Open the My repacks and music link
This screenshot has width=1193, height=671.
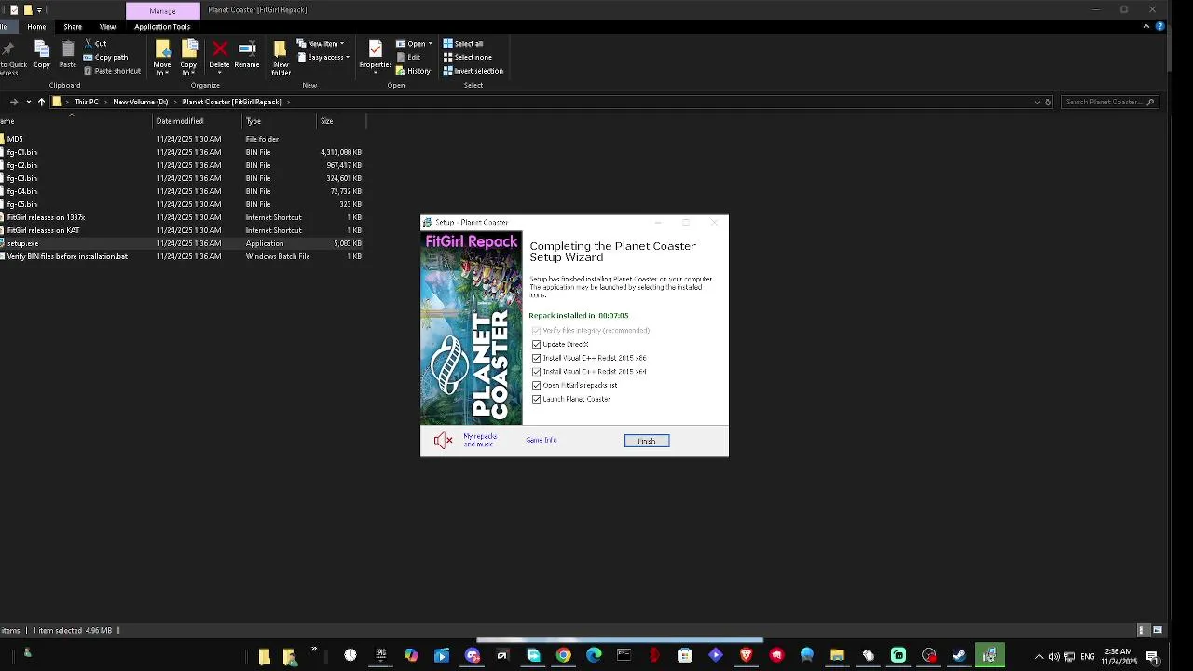click(x=480, y=440)
